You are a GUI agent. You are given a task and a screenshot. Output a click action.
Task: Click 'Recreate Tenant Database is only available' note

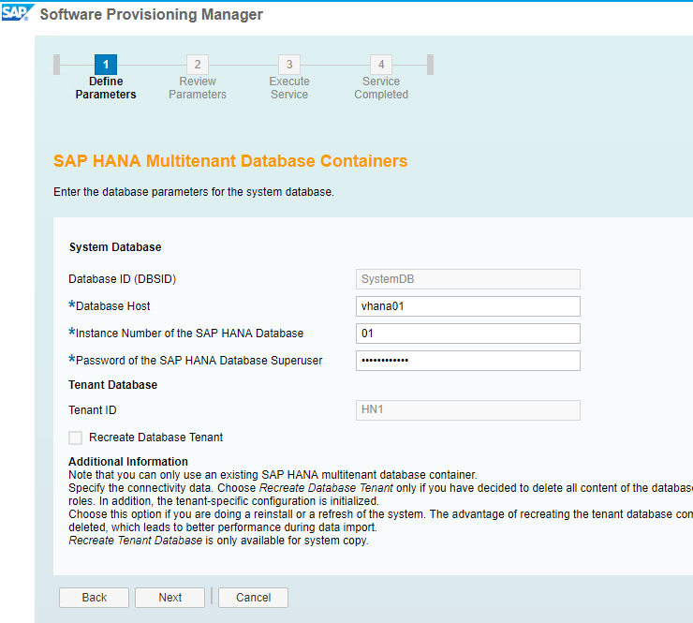pyautogui.click(x=218, y=541)
